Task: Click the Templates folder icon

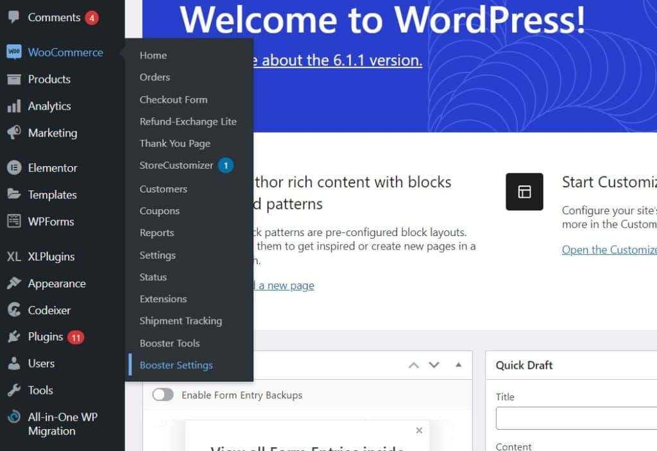Action: [14, 194]
